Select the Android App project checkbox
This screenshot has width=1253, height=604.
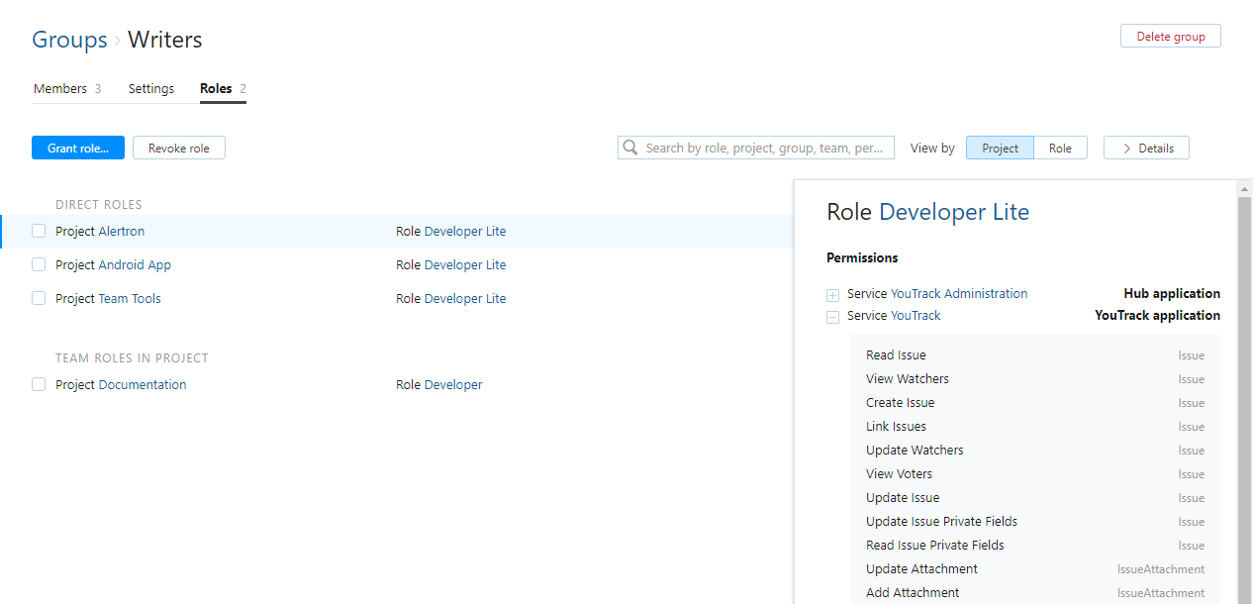tap(39, 264)
